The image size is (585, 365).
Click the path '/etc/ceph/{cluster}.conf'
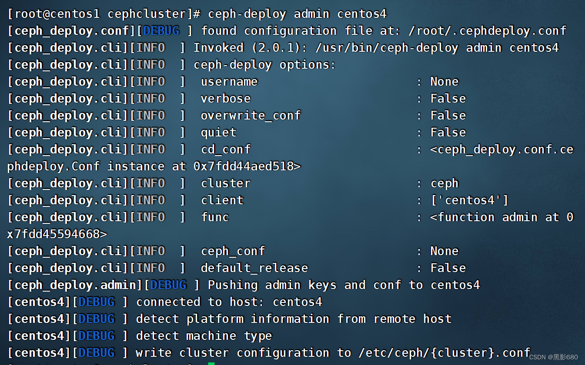[445, 353]
